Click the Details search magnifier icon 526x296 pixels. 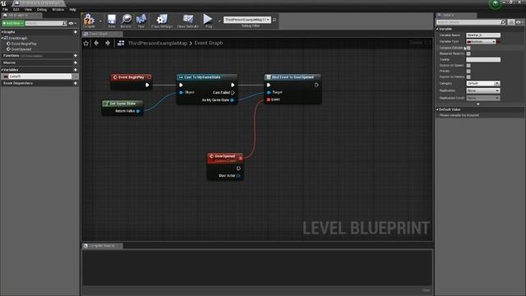point(503,22)
